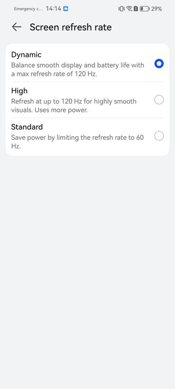This screenshot has width=175, height=389.
Task: Select the High radio button
Action: pos(159,100)
